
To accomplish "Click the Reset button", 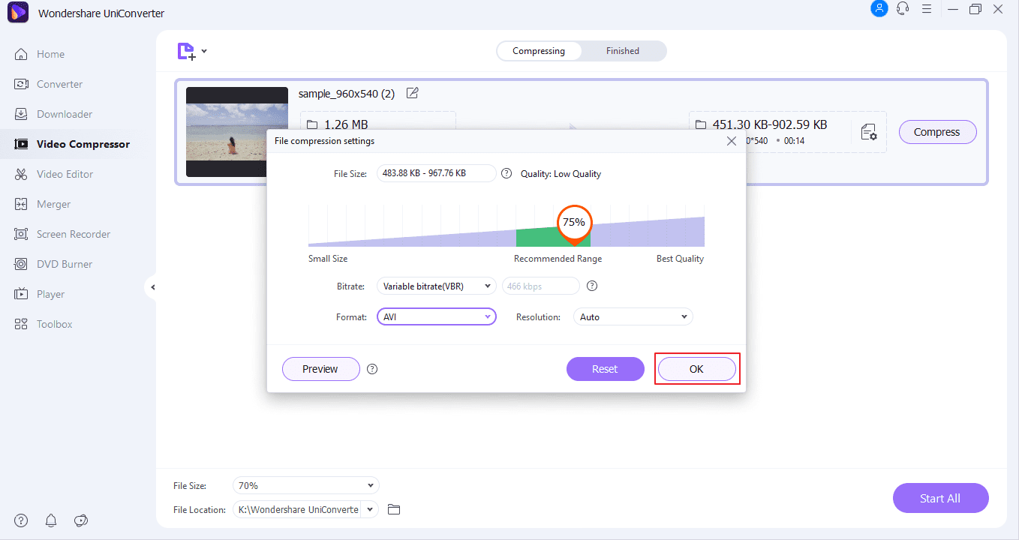I will 605,369.
